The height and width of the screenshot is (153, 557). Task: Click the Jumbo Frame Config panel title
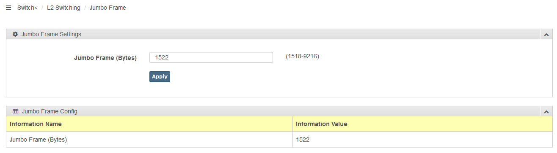coord(50,111)
